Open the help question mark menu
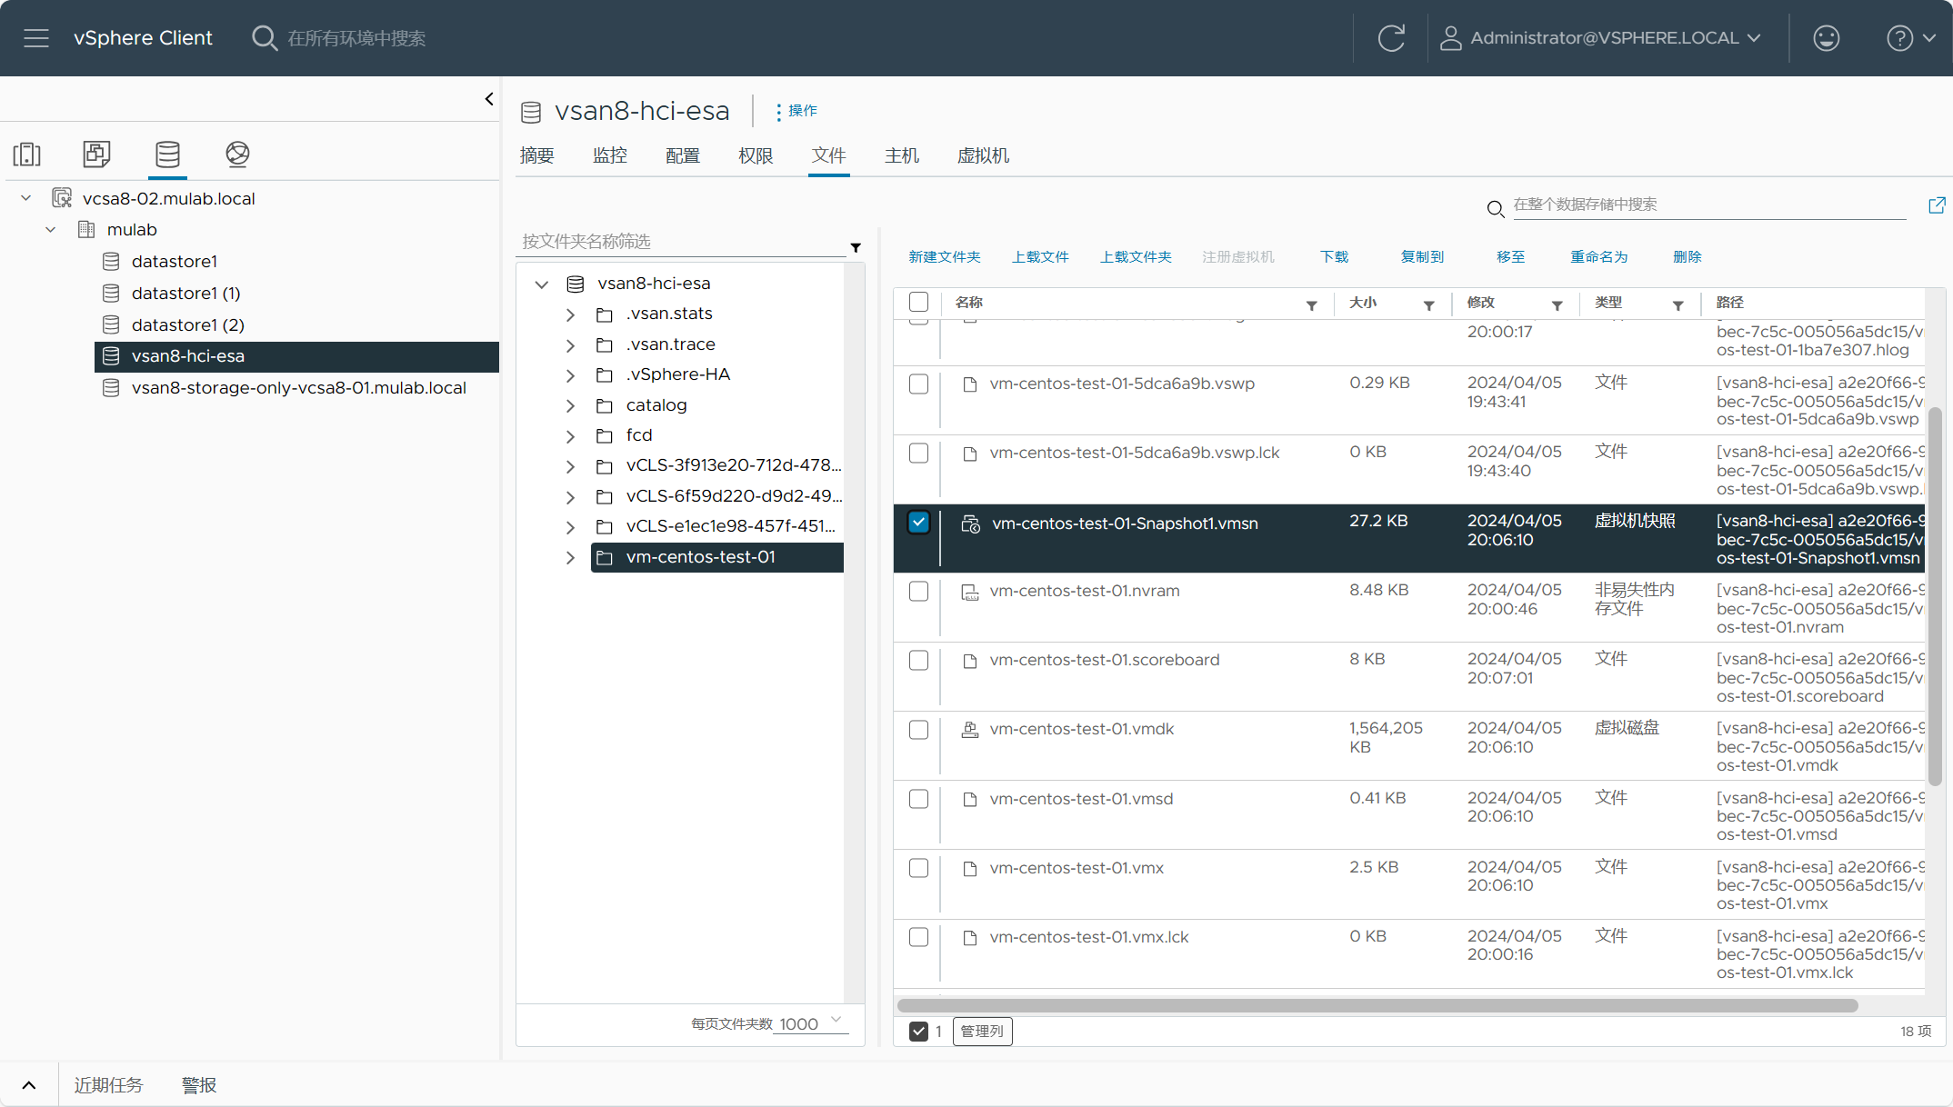 pos(1911,38)
